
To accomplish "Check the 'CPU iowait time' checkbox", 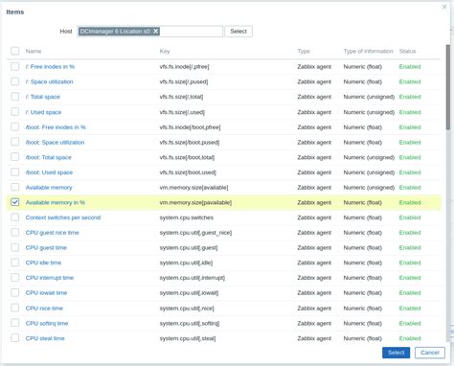I will (x=15, y=292).
